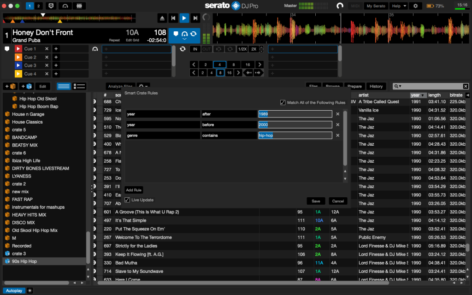472x295 pixels.
Task: Trigger Cue 2 orange play button
Action: [x=18, y=57]
